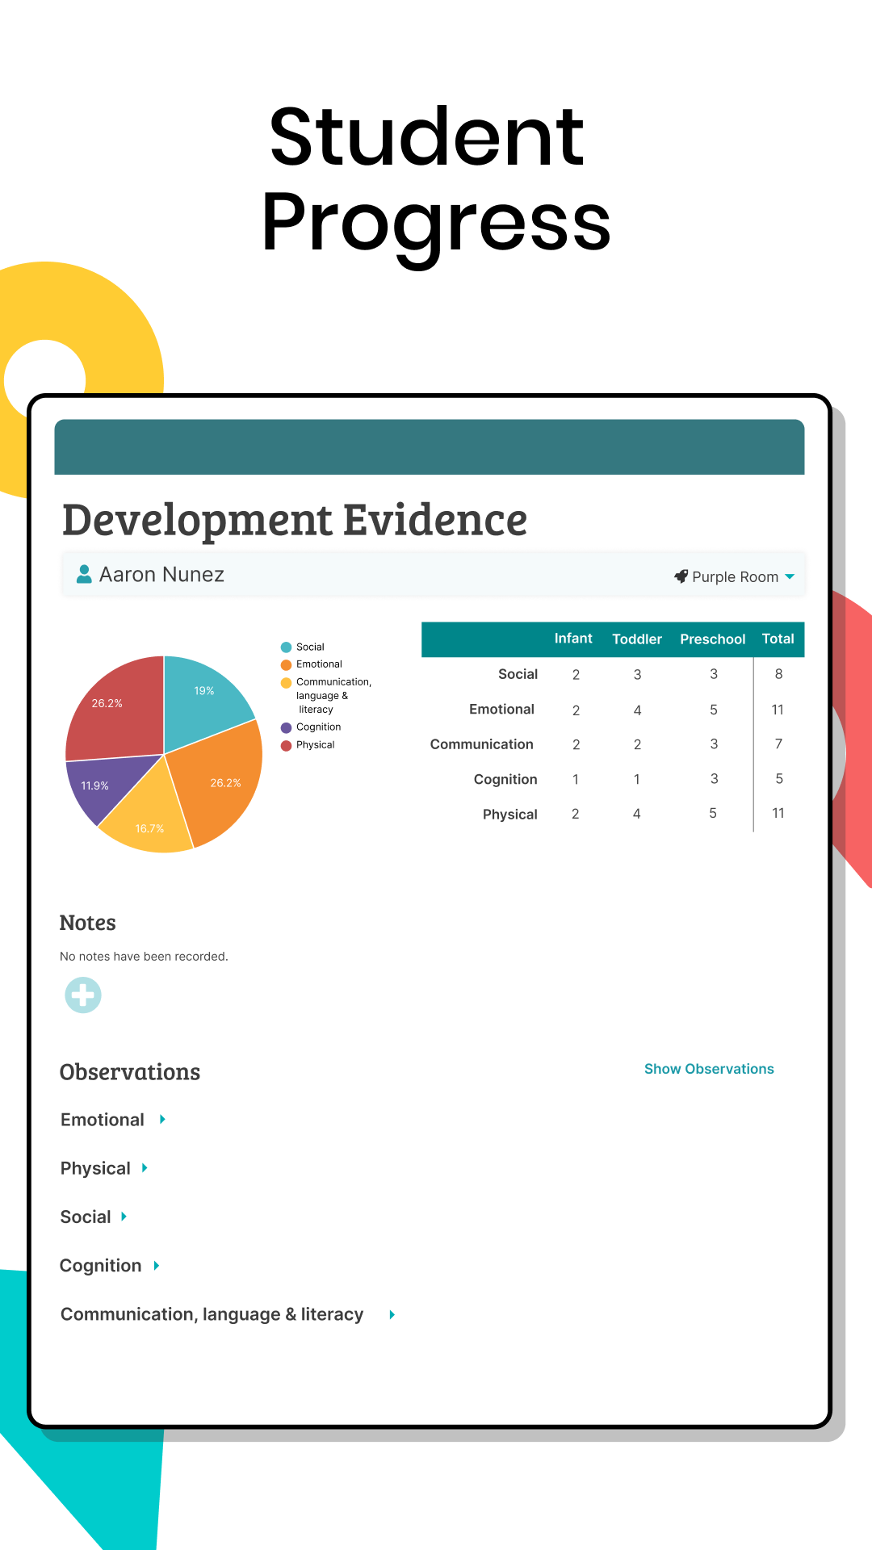Image resolution: width=872 pixels, height=1550 pixels.
Task: Click the Social observations label
Action: [86, 1217]
